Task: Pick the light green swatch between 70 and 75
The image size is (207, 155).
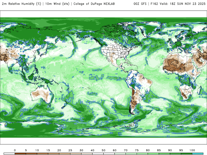Action: [x=131, y=154]
